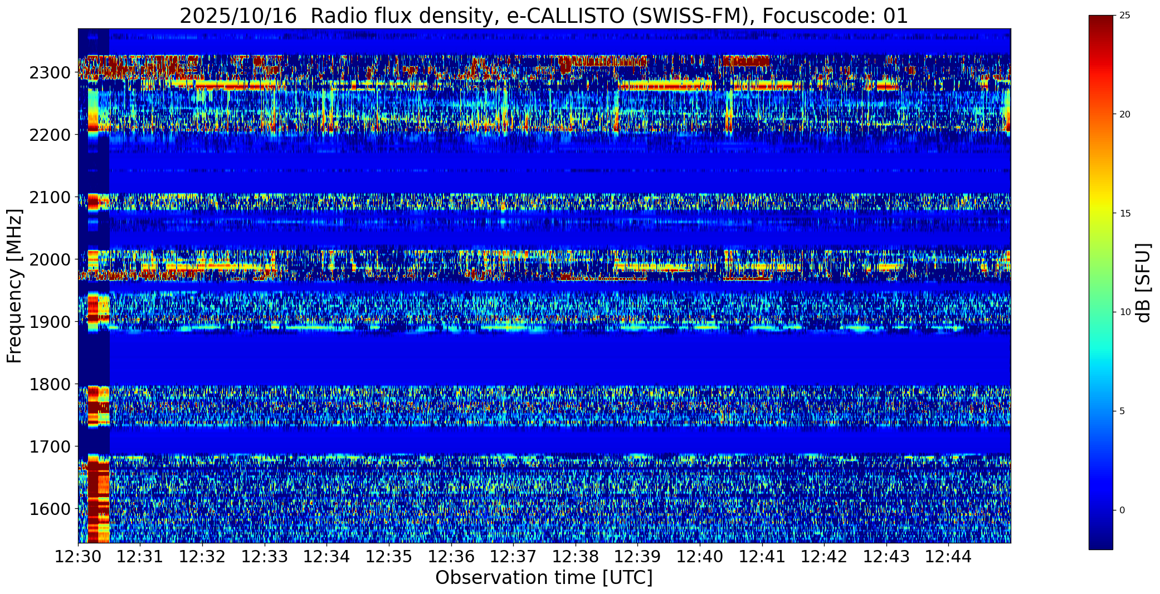Click the 12:30 time tick label
1160x594 pixels.
[x=78, y=557]
